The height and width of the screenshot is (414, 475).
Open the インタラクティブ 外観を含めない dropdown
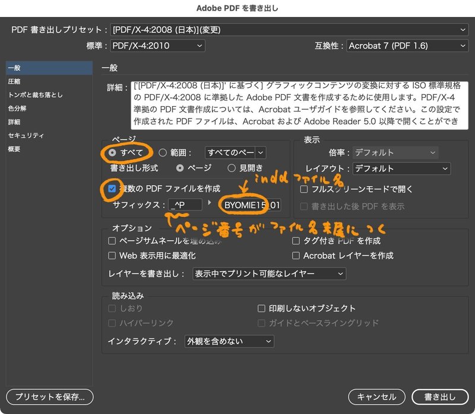coord(229,342)
